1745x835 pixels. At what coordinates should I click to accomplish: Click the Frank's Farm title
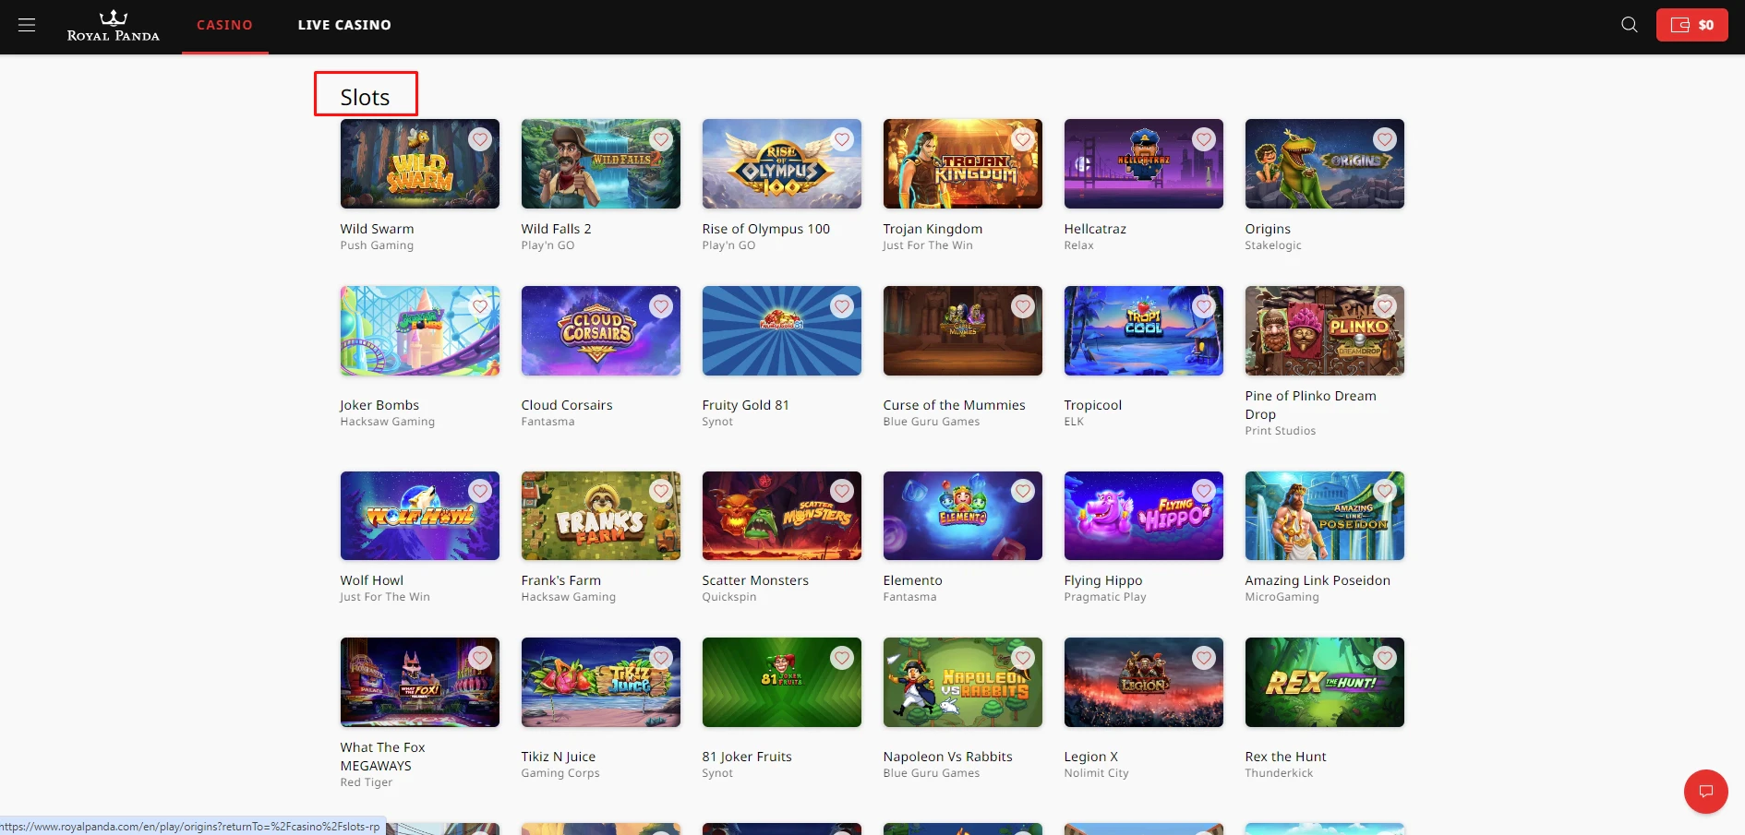561,580
